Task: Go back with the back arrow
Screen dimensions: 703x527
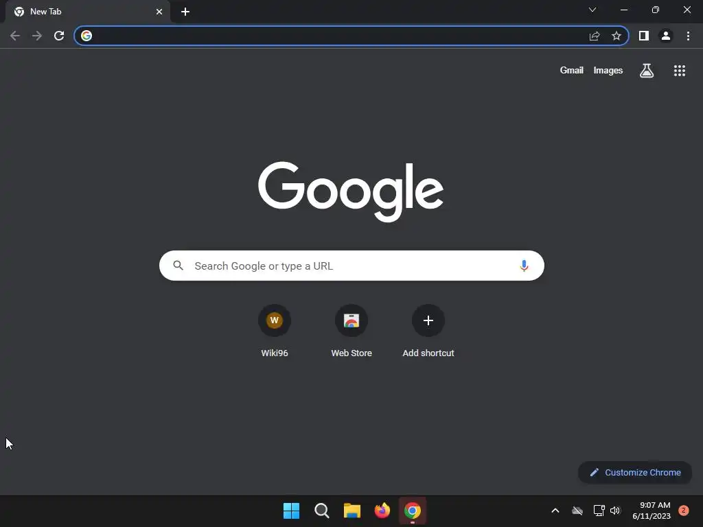Action: (15, 36)
